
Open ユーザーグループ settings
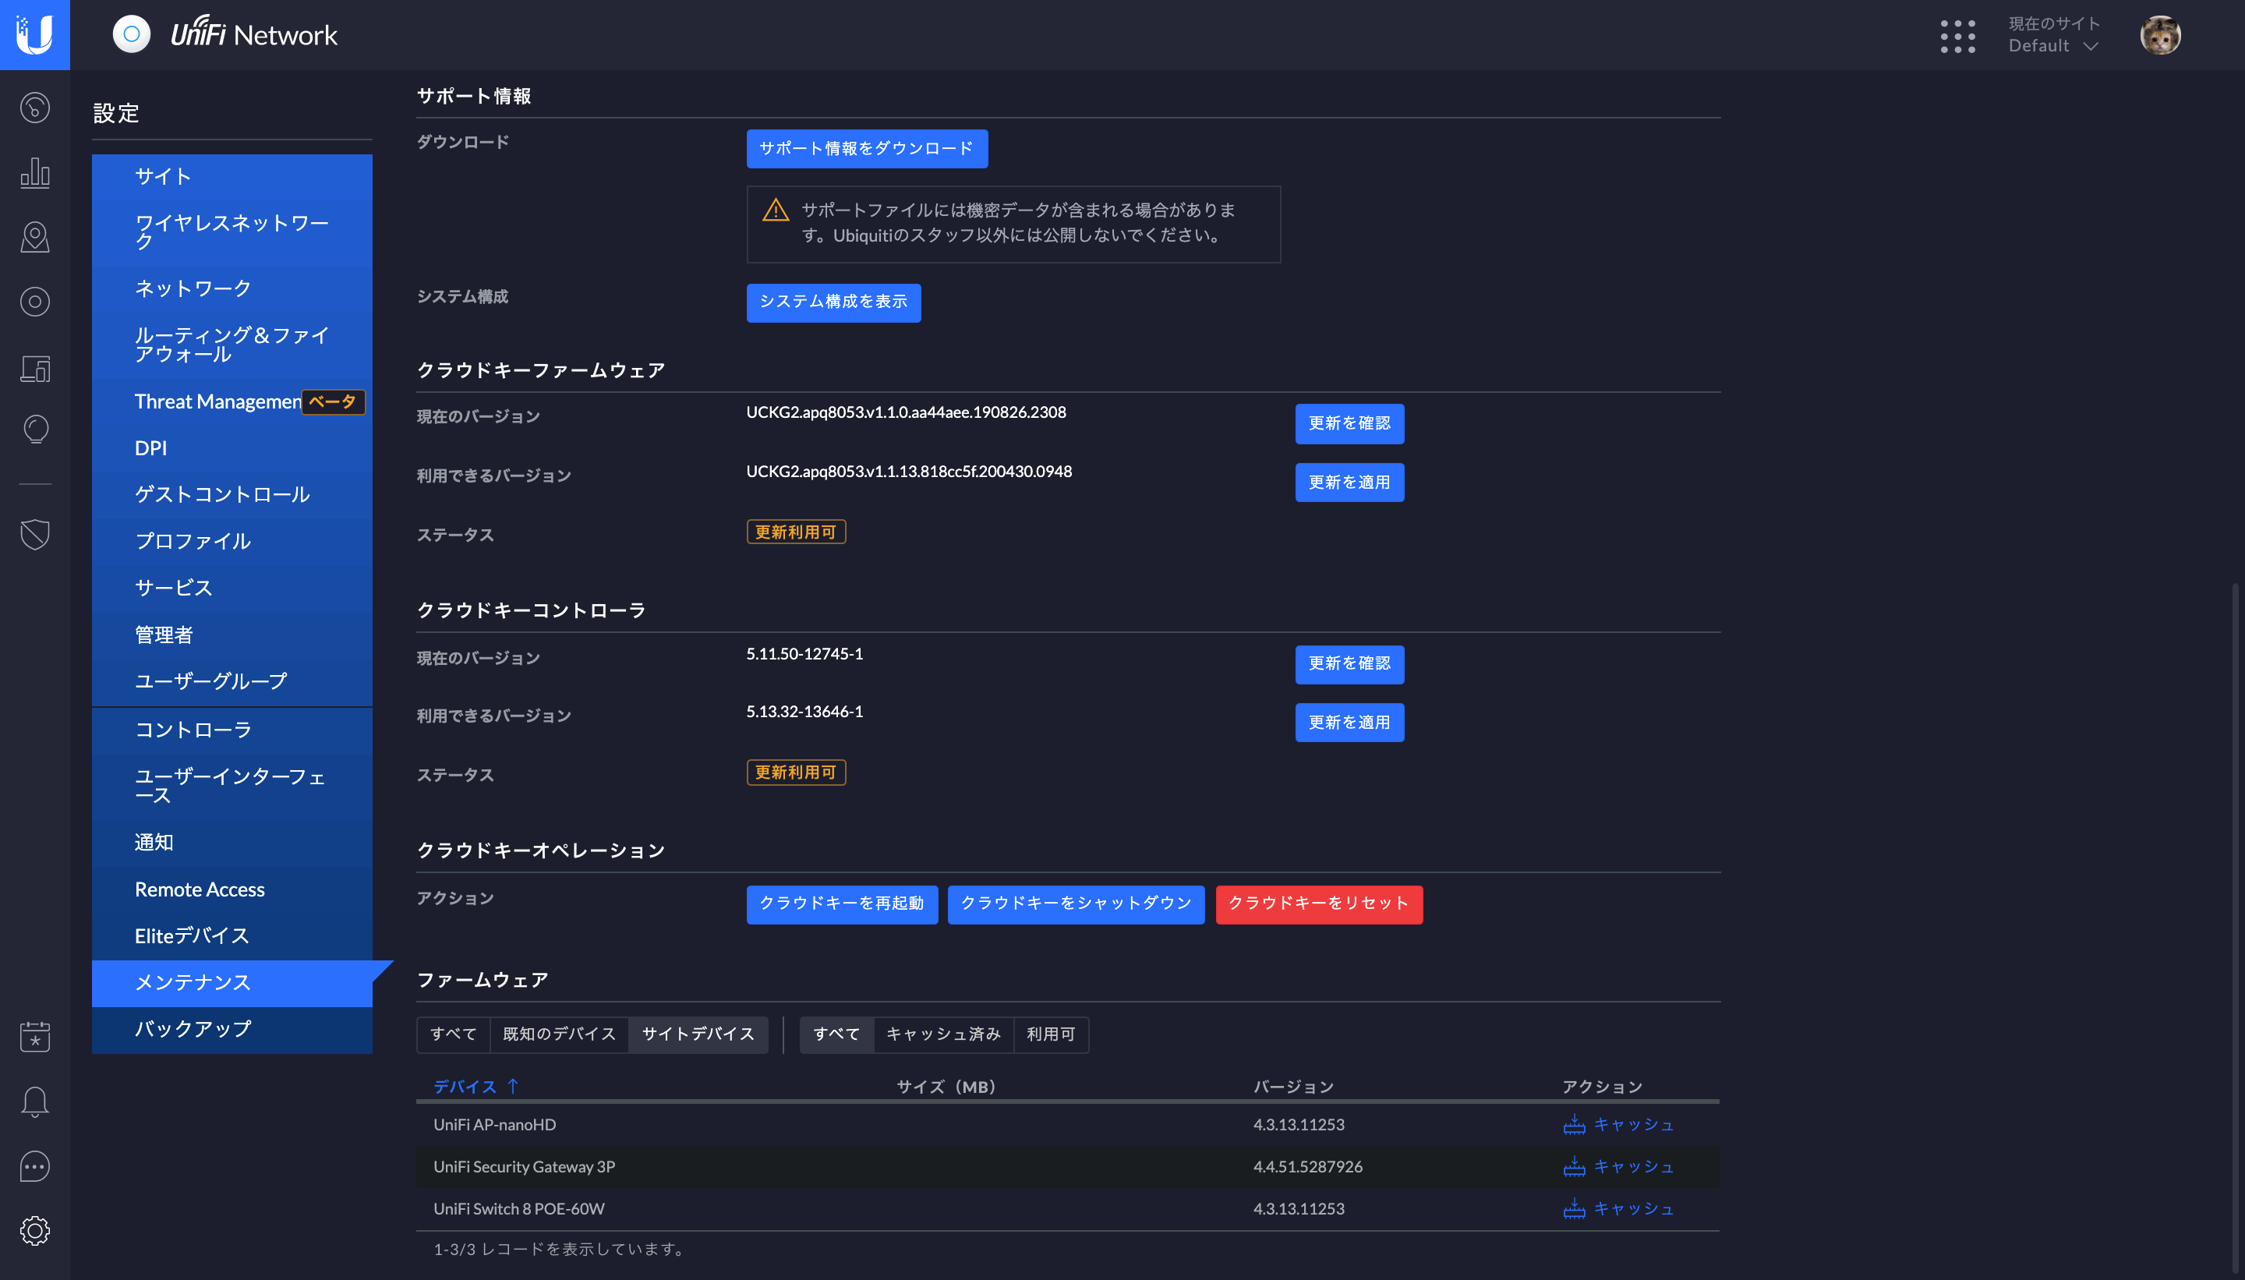tap(232, 681)
